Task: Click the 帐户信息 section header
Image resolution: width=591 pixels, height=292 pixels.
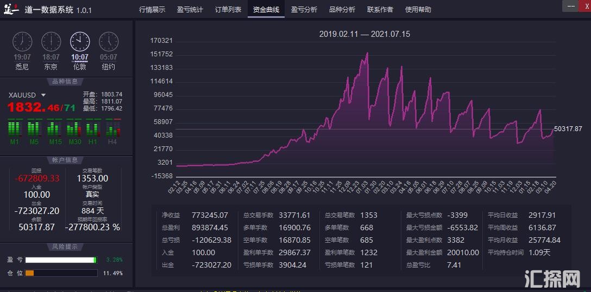Action: tap(66, 160)
